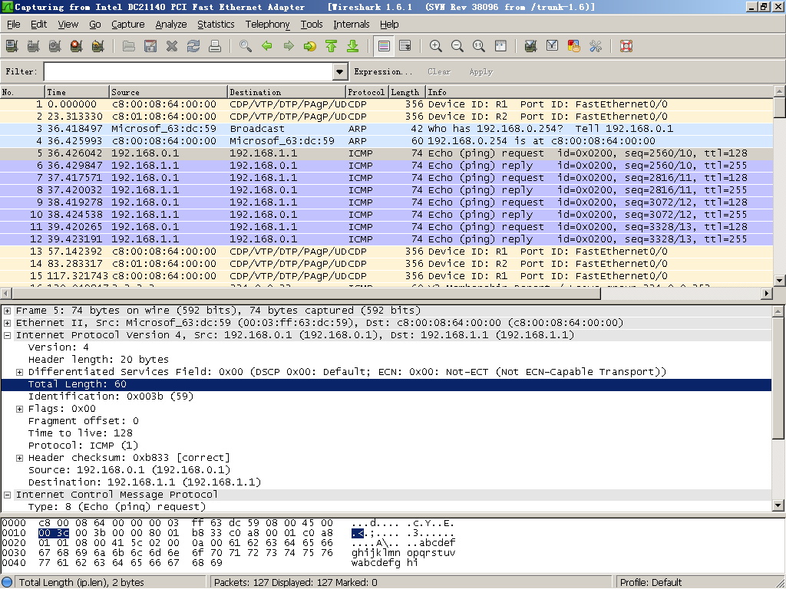Toggle colorize packet list button
The image size is (786, 589).
(384, 47)
